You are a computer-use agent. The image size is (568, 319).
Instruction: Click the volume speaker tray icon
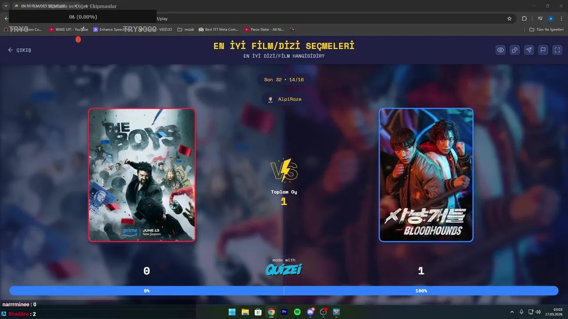(538, 312)
